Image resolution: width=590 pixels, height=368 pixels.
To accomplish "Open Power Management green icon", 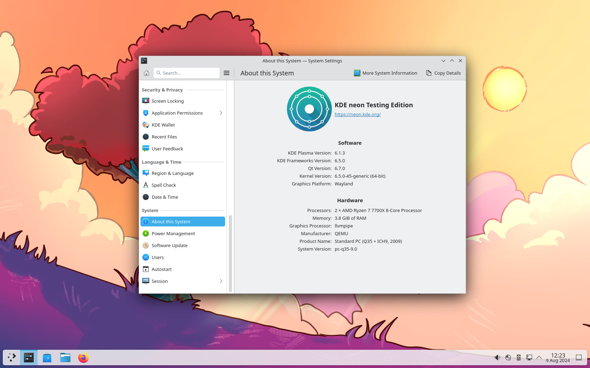I will click(x=146, y=233).
